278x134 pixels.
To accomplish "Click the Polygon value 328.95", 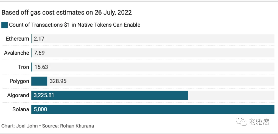I will tap(58, 81).
